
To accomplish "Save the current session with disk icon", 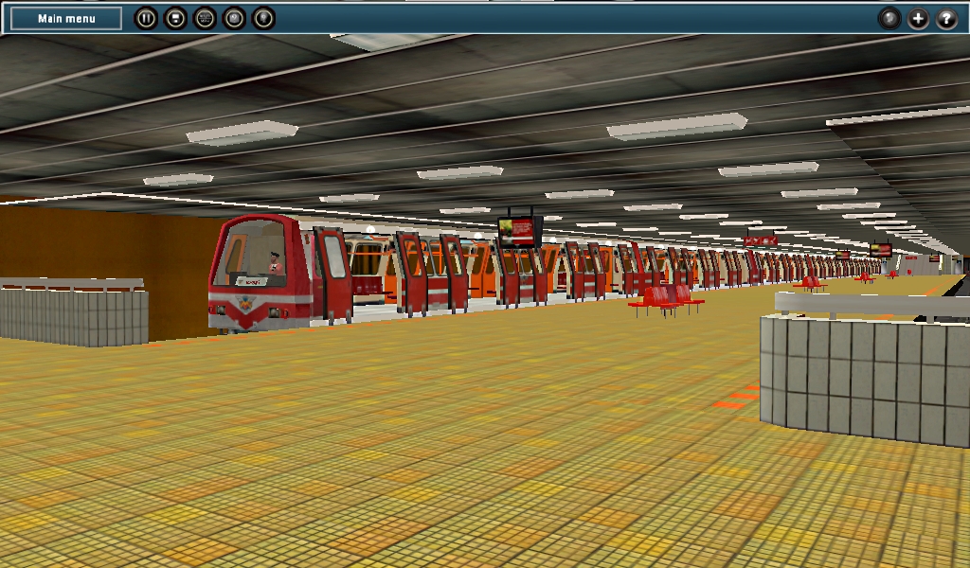I will point(175,18).
